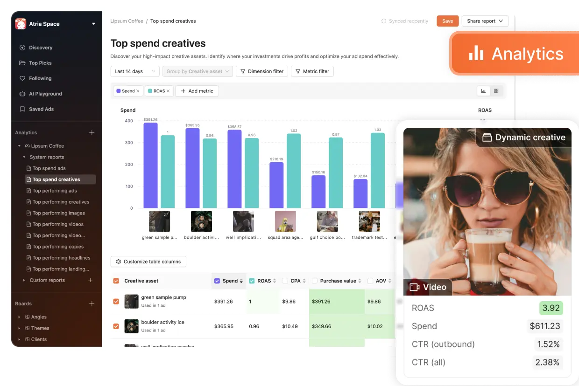Viewport: 579px width, 386px height.
Task: Remove the Spend metric chip
Action: click(138, 91)
